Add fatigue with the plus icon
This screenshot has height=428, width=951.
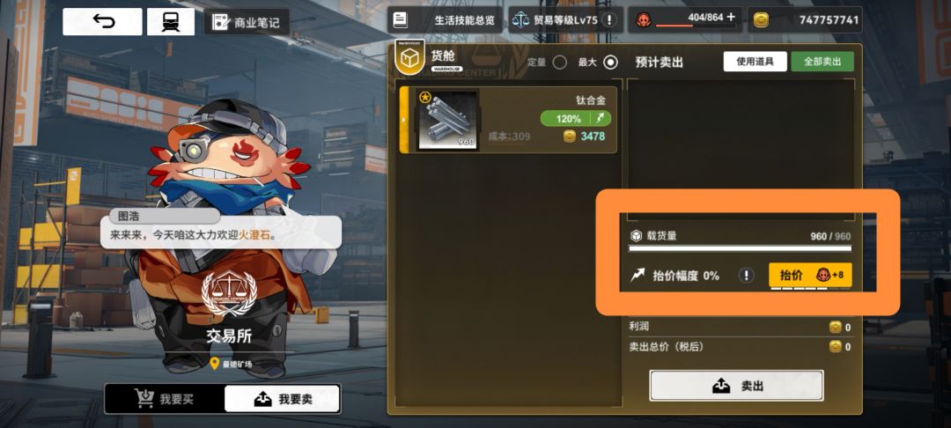731,17
